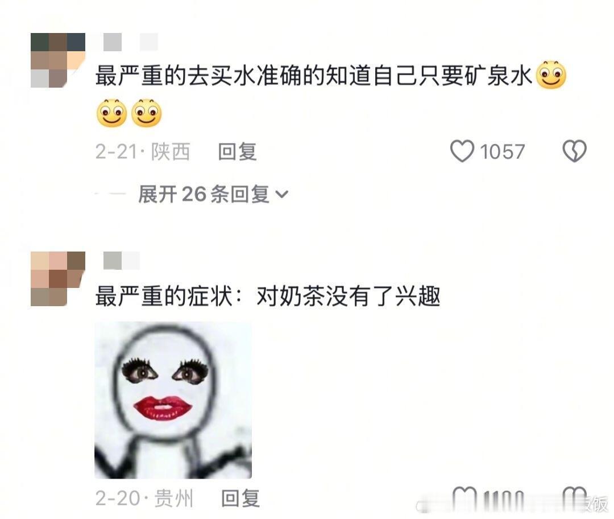Like the milk tea comment with heart icon

click(x=464, y=497)
